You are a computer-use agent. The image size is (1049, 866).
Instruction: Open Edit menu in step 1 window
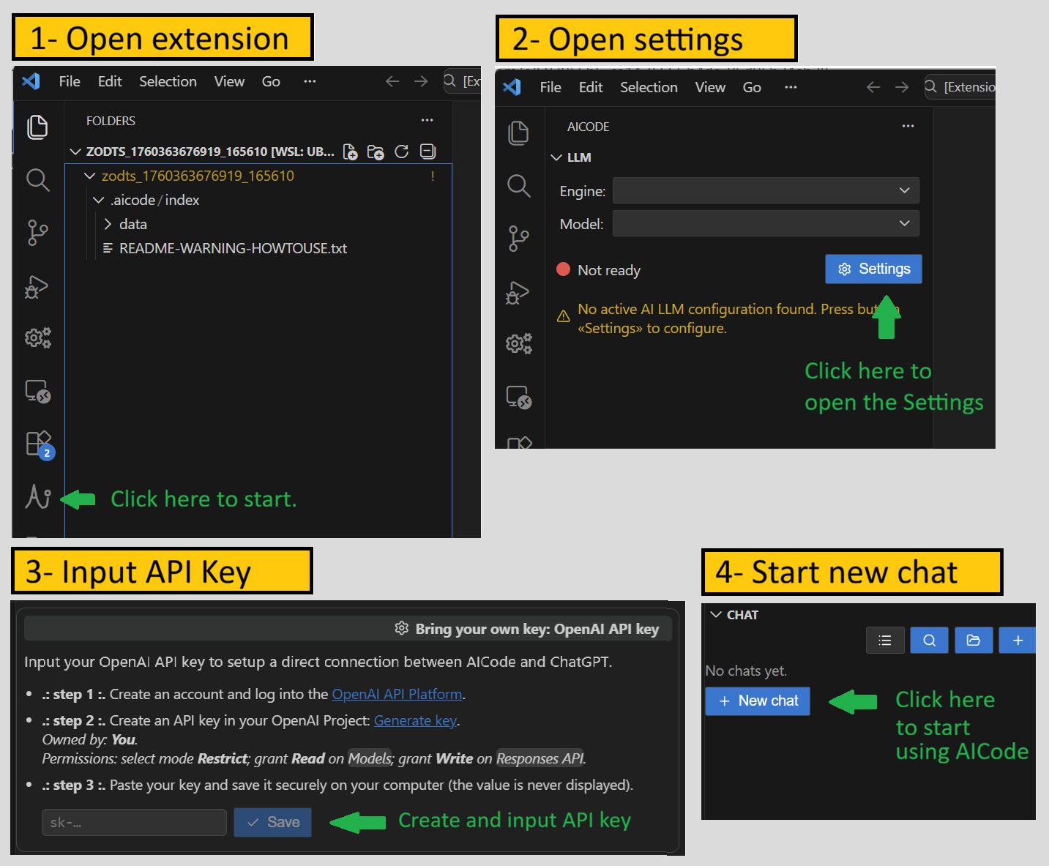tap(110, 81)
